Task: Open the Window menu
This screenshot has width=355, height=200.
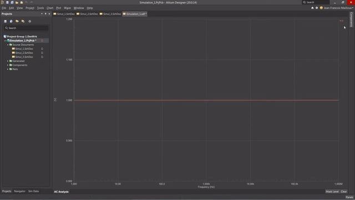Action: coord(79,8)
